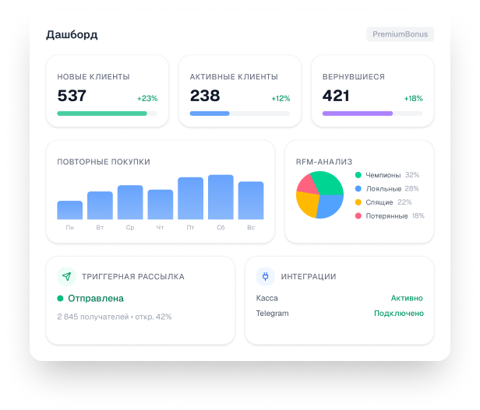Select the Новые клиенты value 537
The image size is (480, 410).
point(72,96)
